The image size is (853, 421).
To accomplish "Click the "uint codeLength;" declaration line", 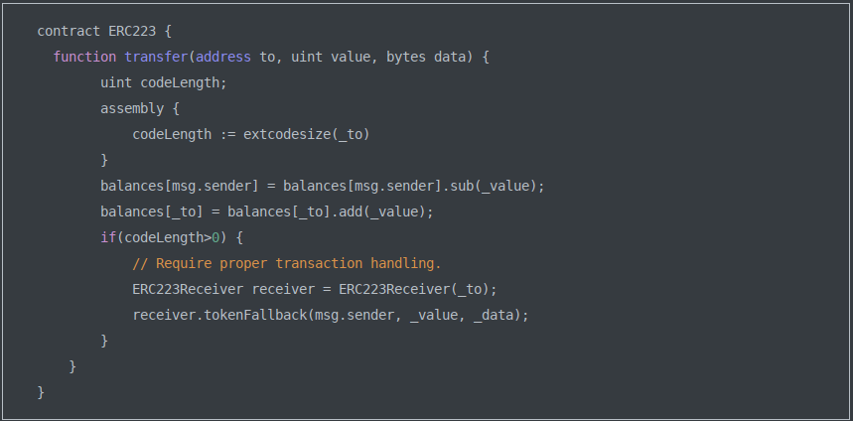I will coord(164,82).
